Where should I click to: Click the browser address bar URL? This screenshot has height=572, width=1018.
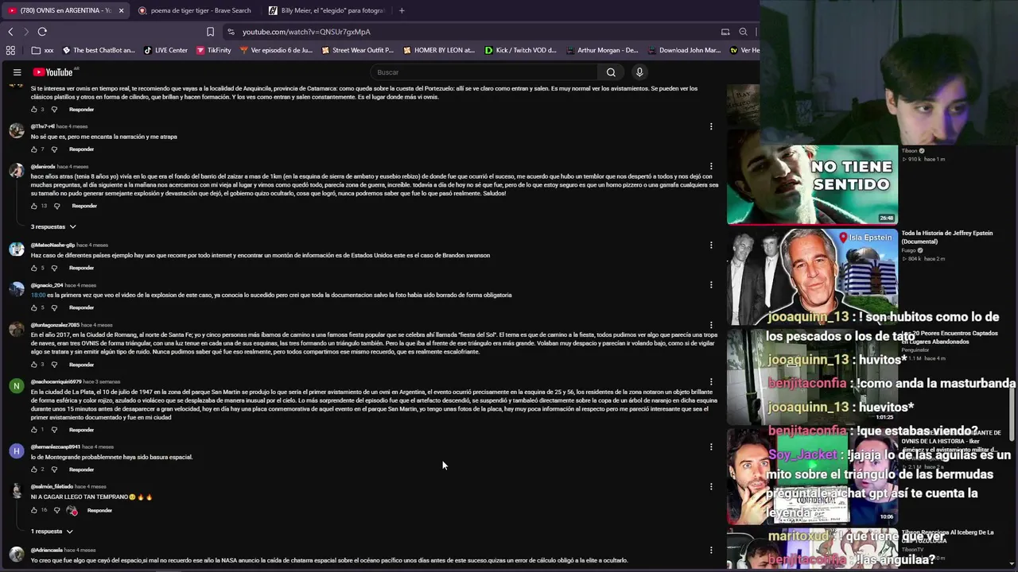pyautogui.click(x=306, y=32)
